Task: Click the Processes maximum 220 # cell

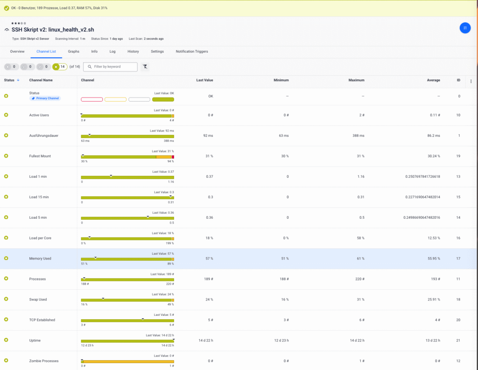Action: pyautogui.click(x=358, y=279)
